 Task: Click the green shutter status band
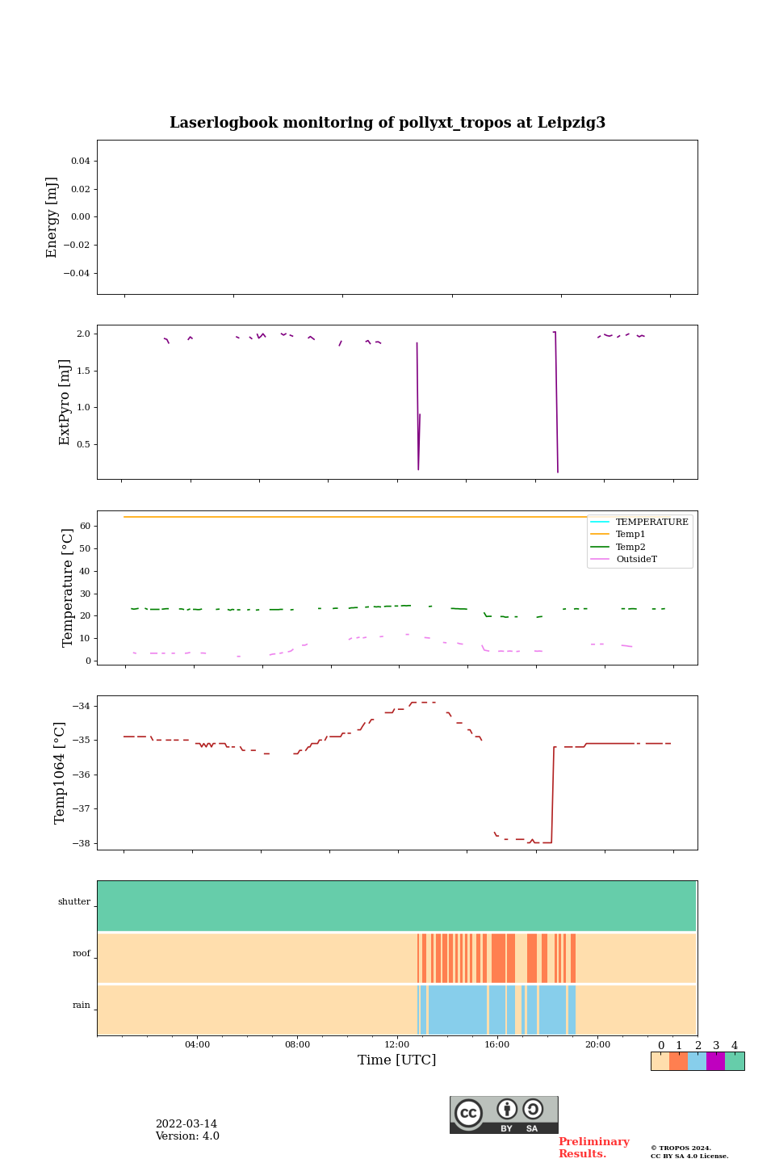tap(396, 905)
